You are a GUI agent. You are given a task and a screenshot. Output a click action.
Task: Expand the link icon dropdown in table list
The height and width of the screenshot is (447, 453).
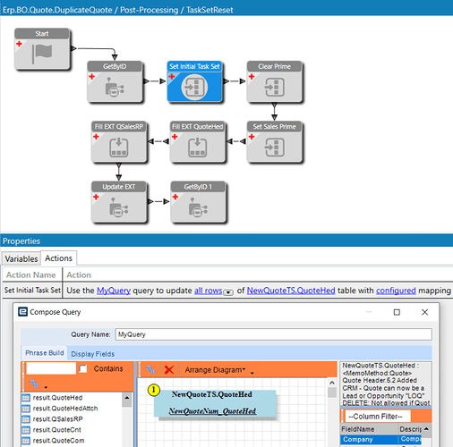coord(46,387)
